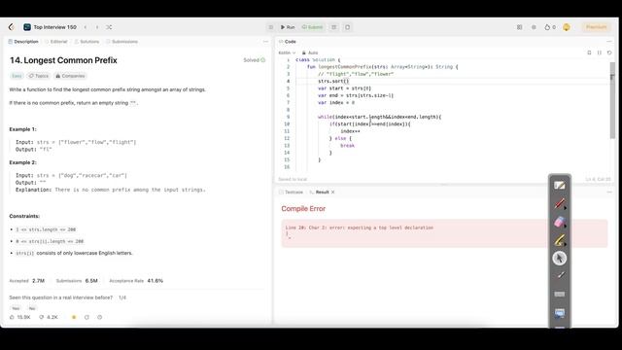Open the icon right after Submit button
The height and width of the screenshot is (350, 622).
334,27
